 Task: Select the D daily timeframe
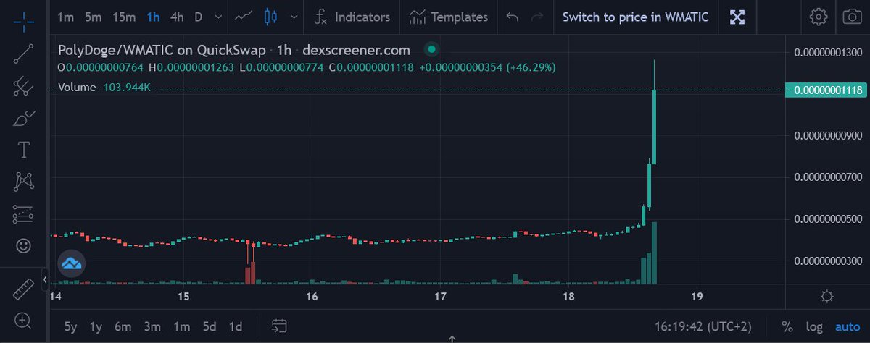pyautogui.click(x=198, y=17)
